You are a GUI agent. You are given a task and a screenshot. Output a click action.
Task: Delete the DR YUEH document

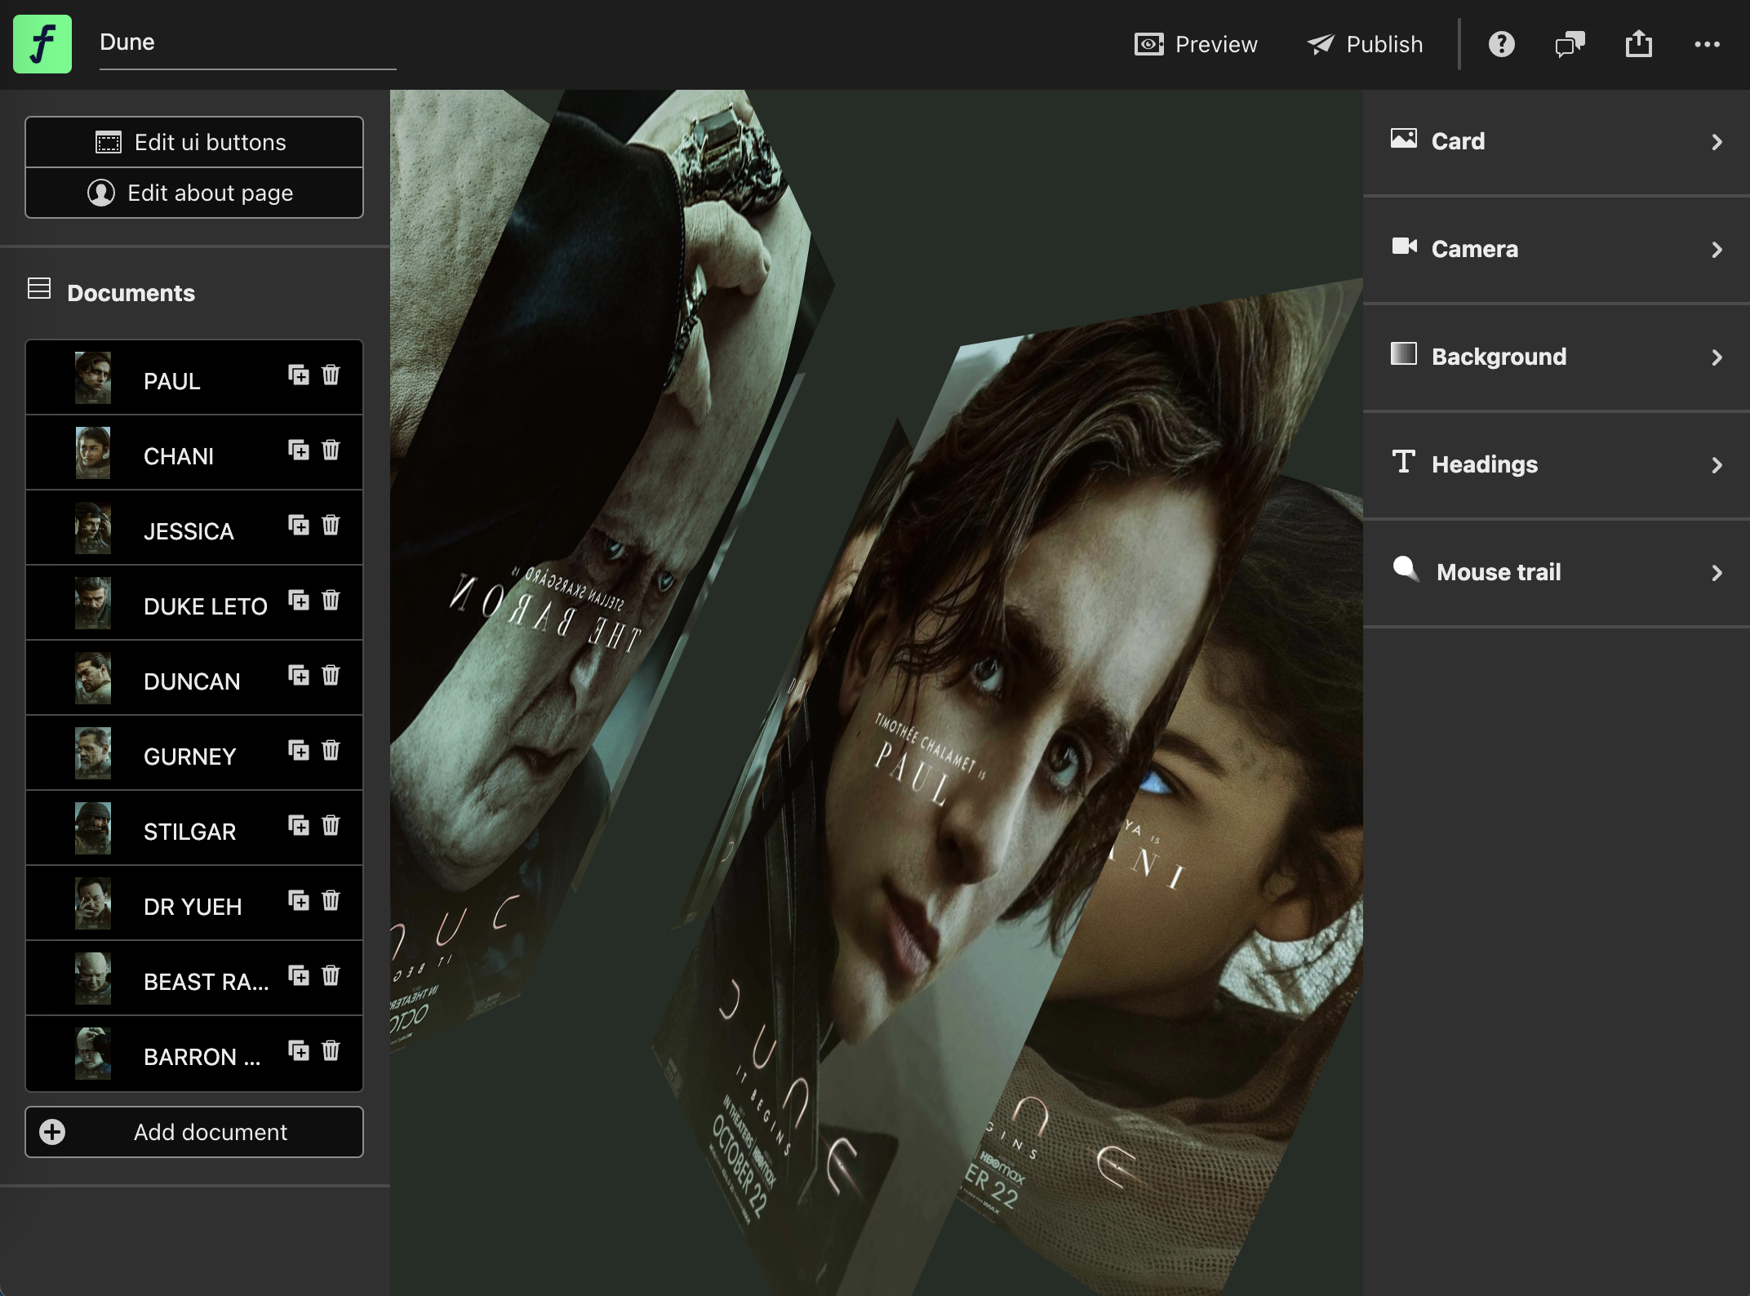331,900
